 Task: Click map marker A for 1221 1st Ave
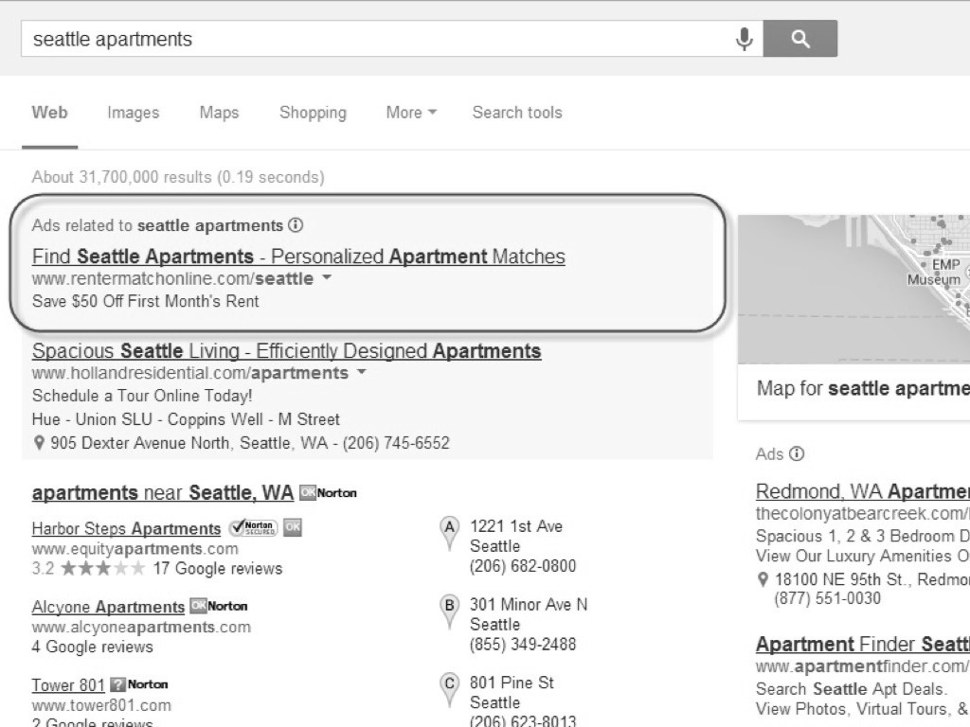click(x=450, y=531)
